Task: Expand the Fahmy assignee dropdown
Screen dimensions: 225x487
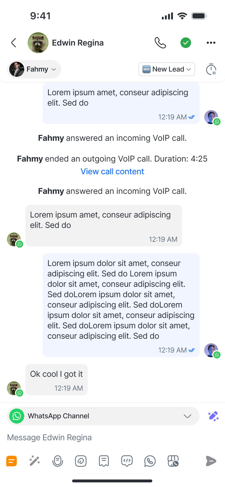Action: [x=34, y=69]
